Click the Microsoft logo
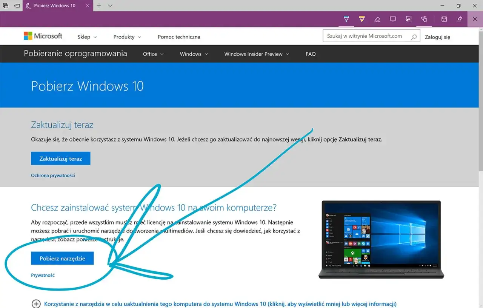 [x=43, y=35]
